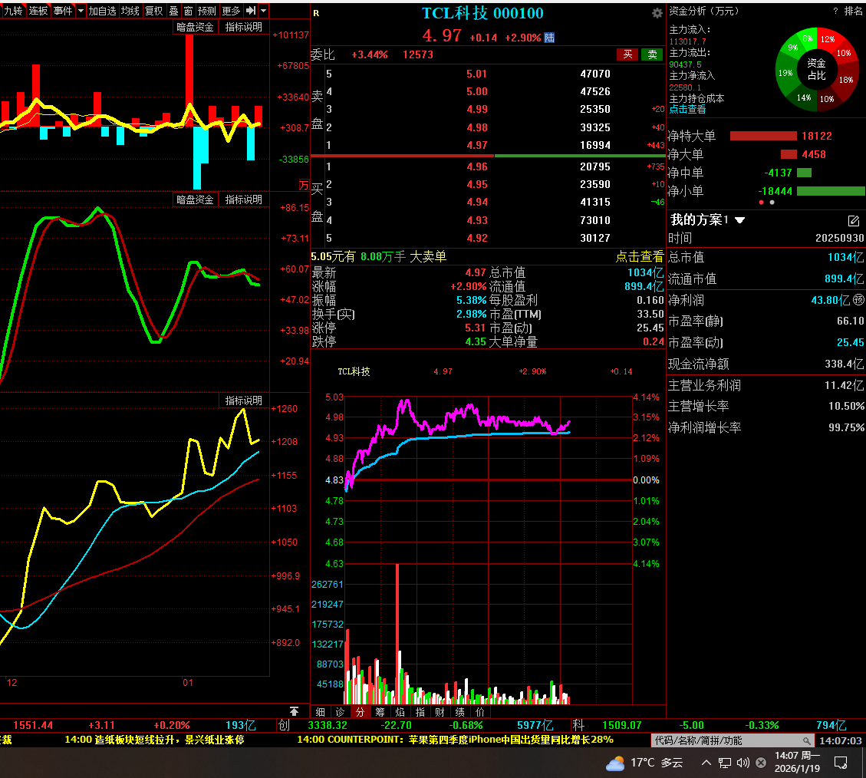The image size is (866, 778).
Task: Click the jump-to-end arrow icon in toolbar
Action: coord(251,11)
